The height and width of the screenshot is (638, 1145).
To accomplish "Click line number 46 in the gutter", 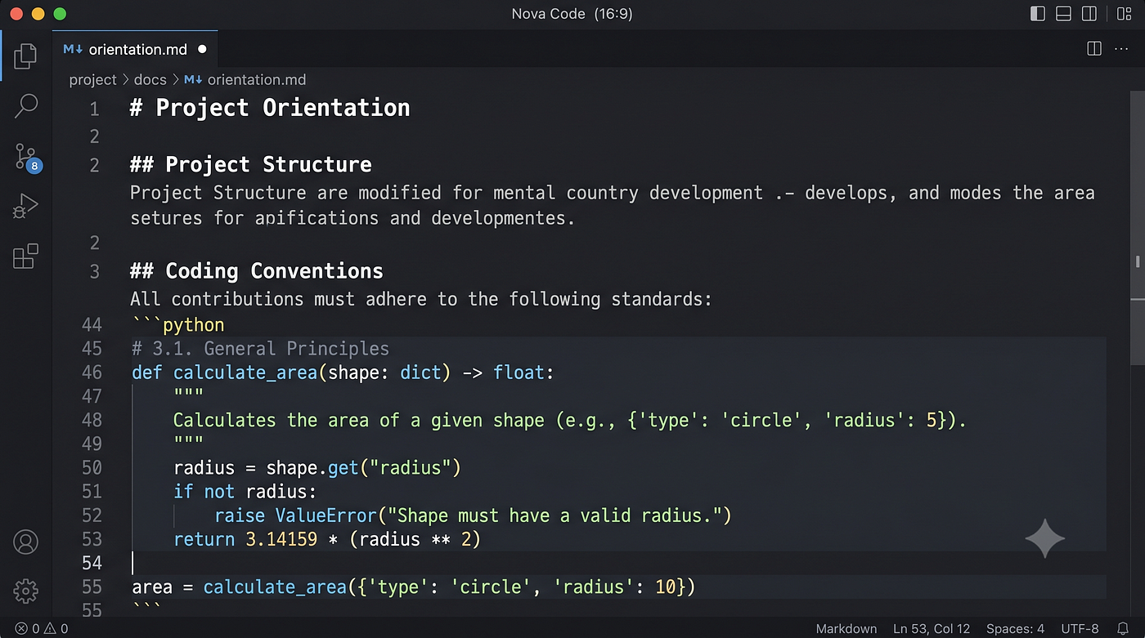I will pyautogui.click(x=92, y=373).
